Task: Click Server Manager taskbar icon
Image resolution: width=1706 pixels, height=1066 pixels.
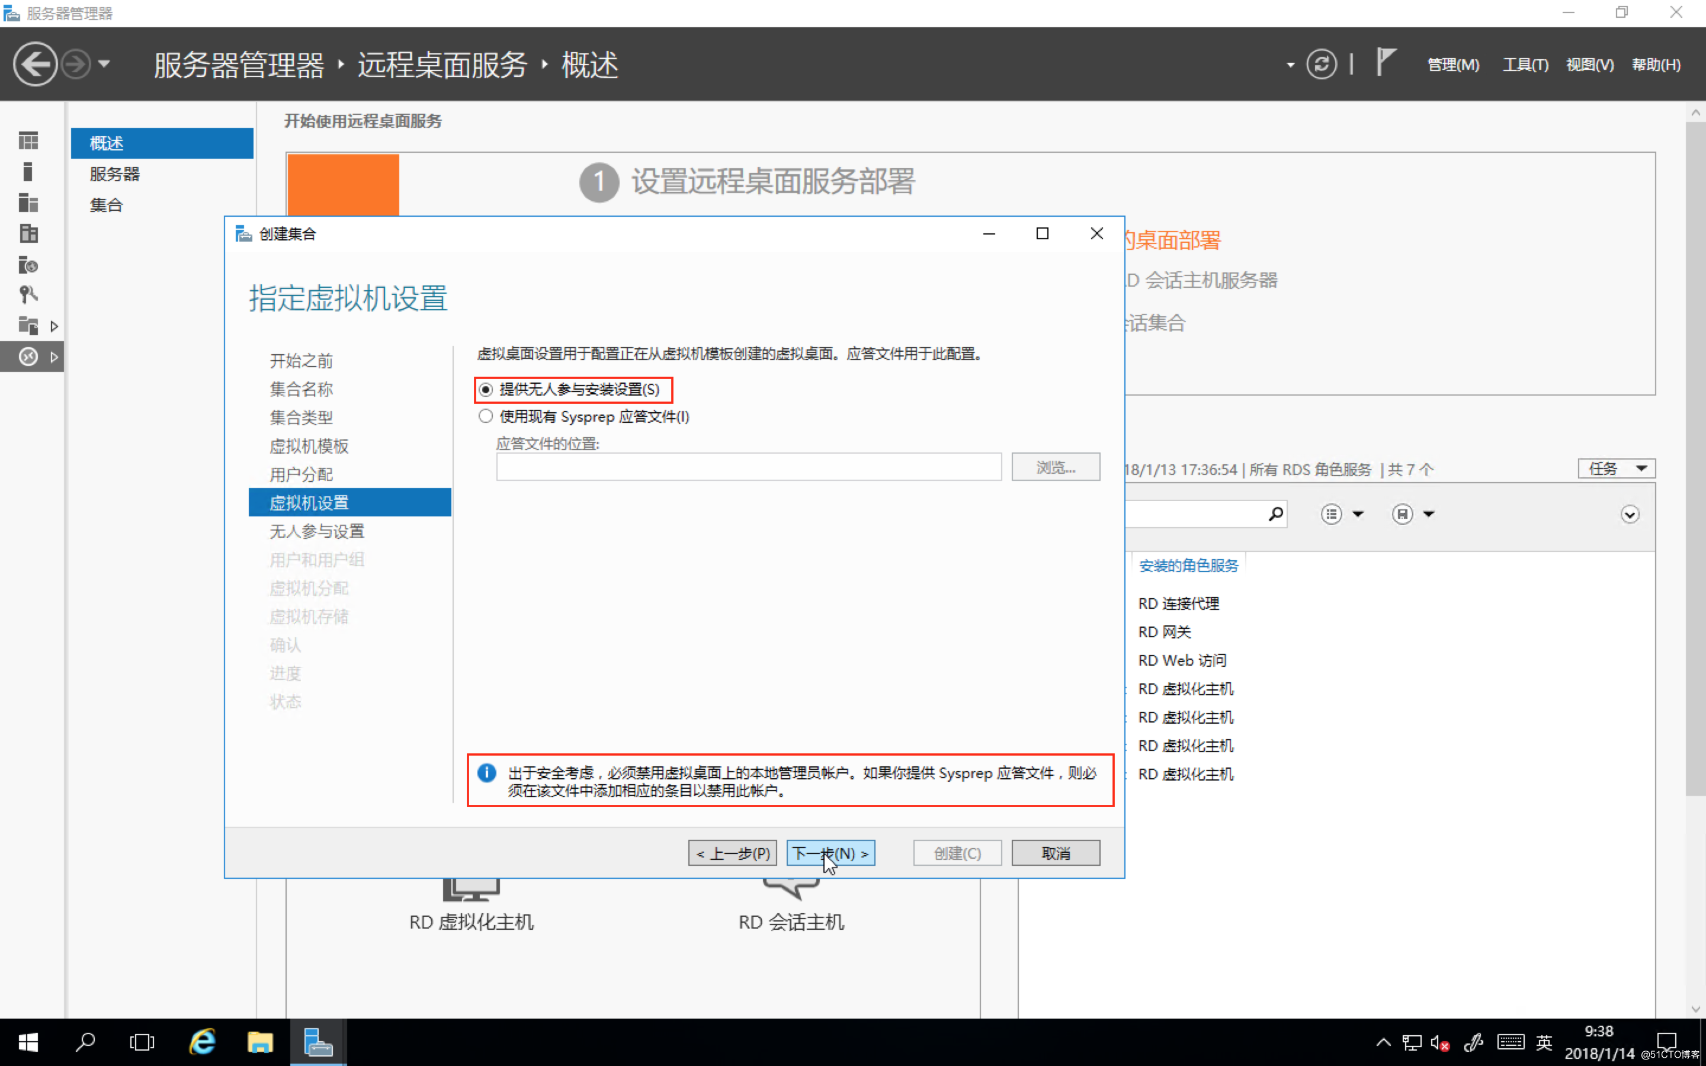Action: (318, 1042)
